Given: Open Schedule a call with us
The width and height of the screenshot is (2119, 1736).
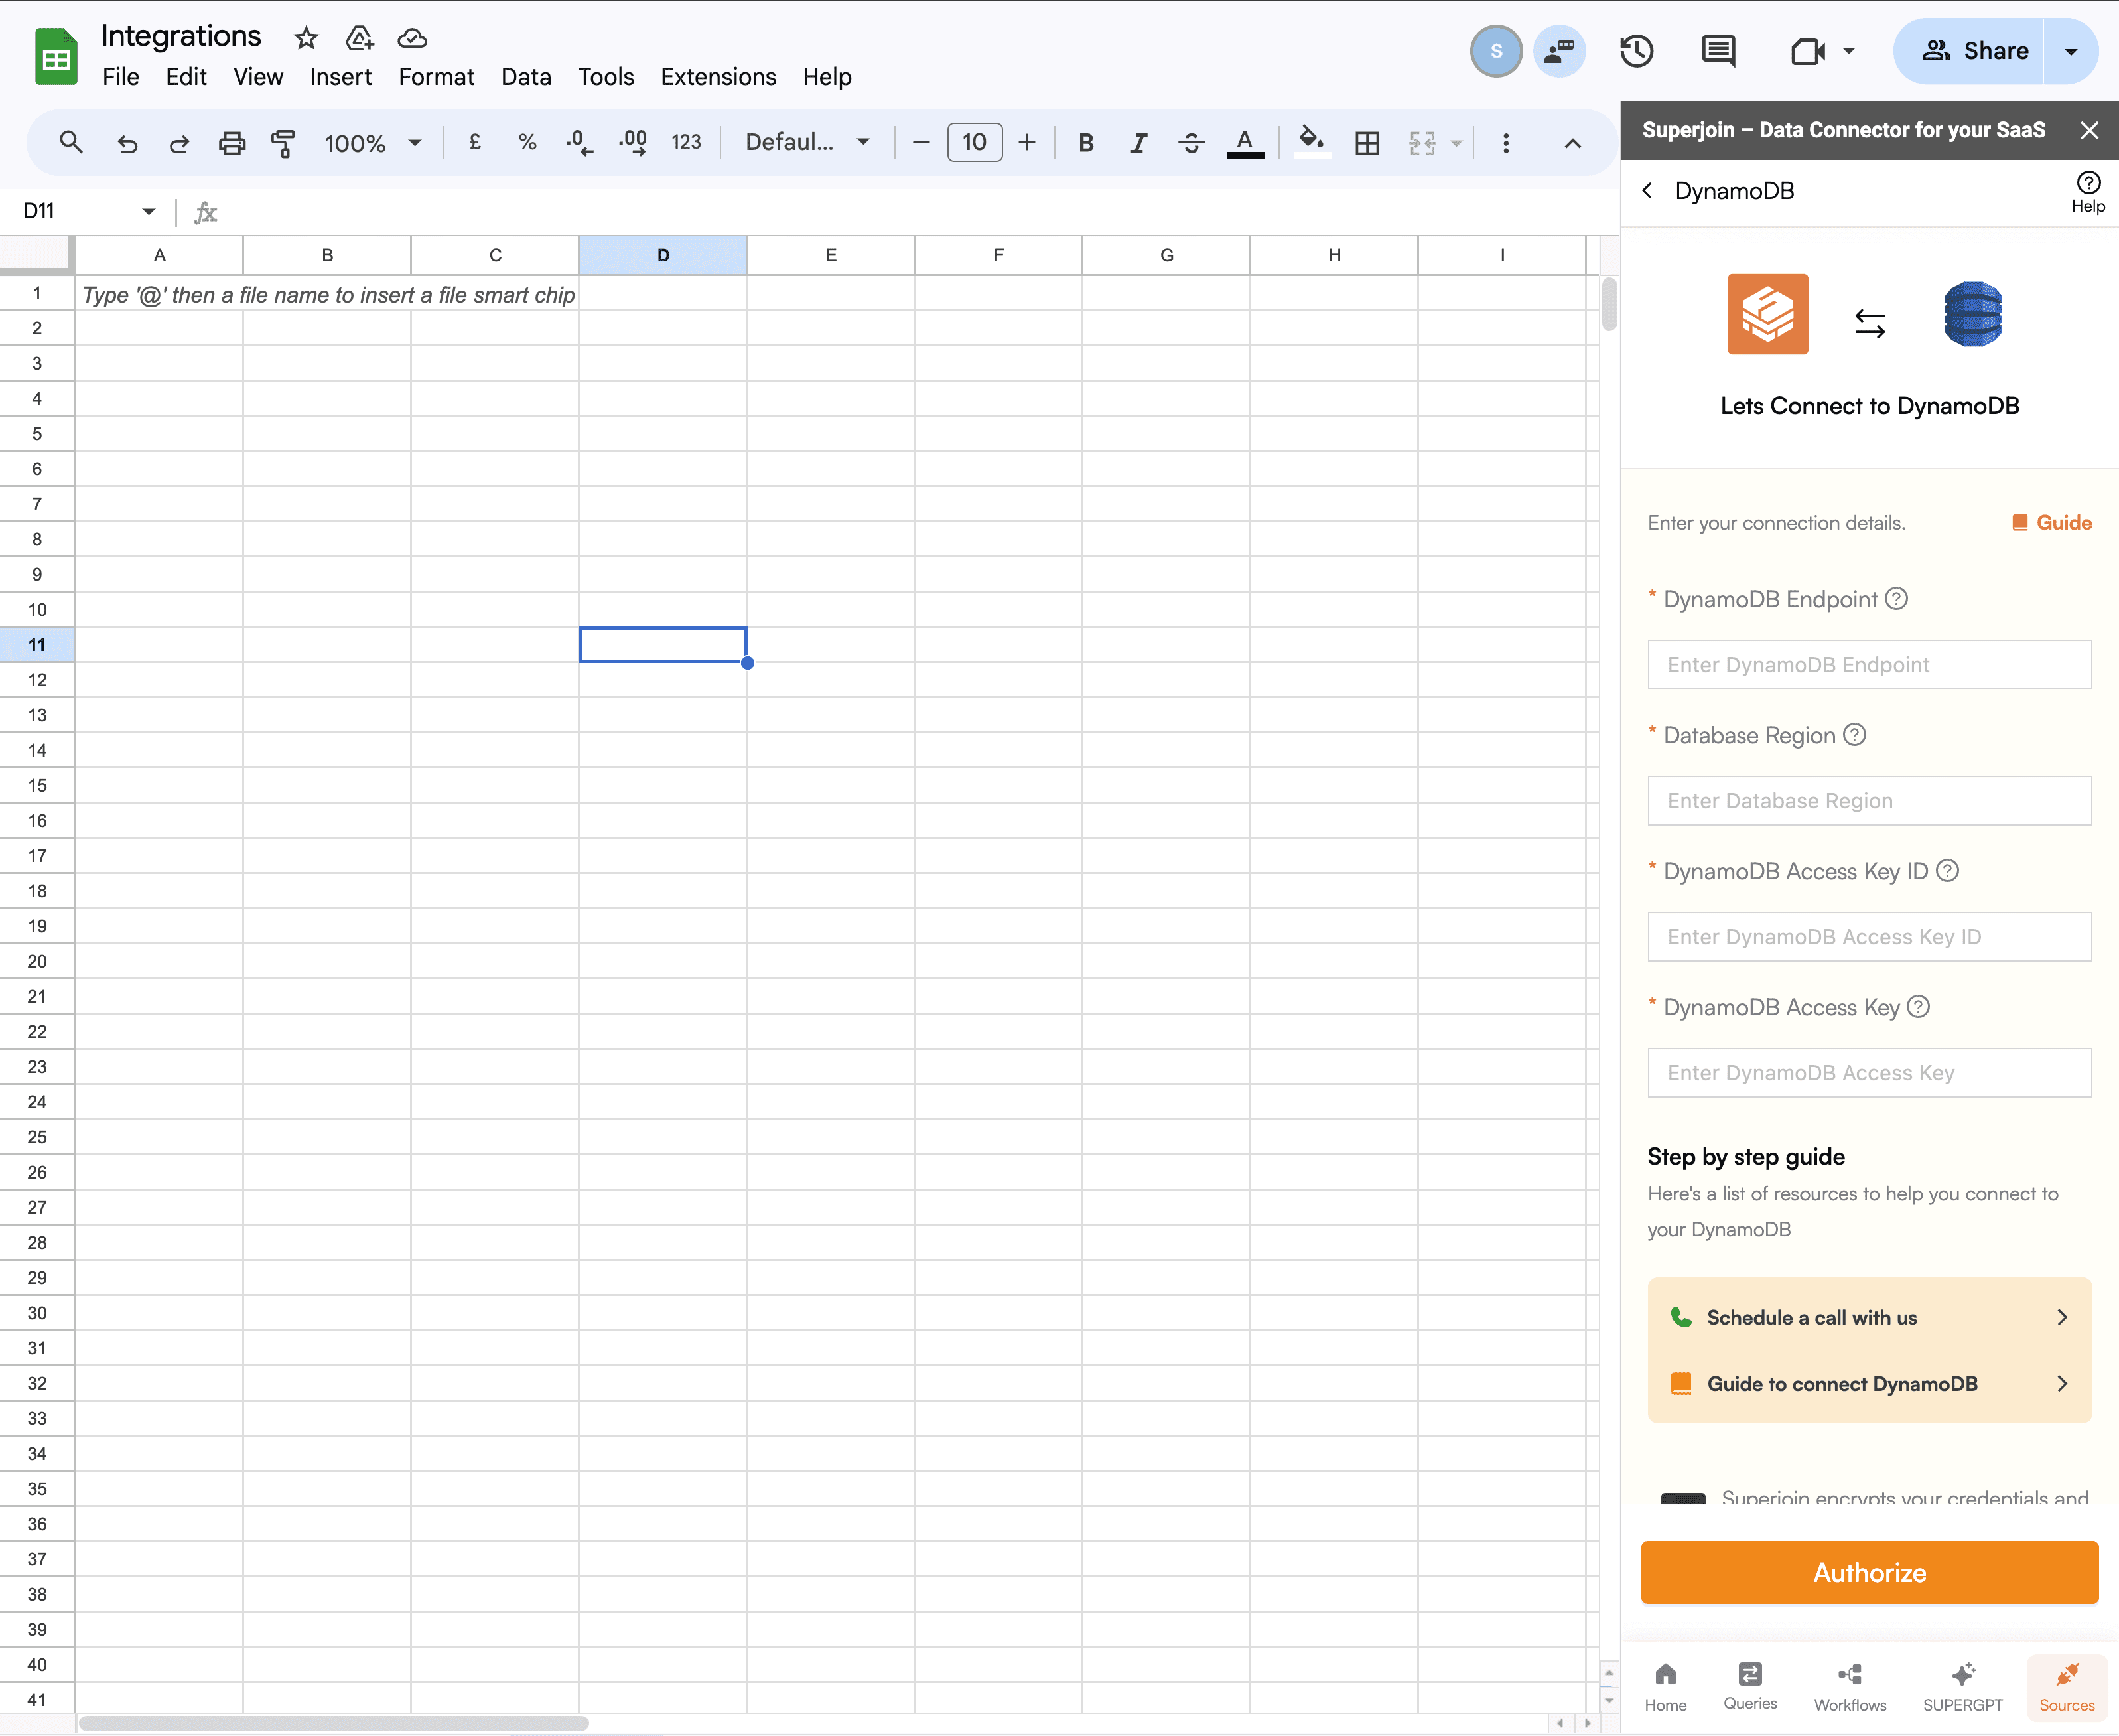Looking at the screenshot, I should [1869, 1317].
